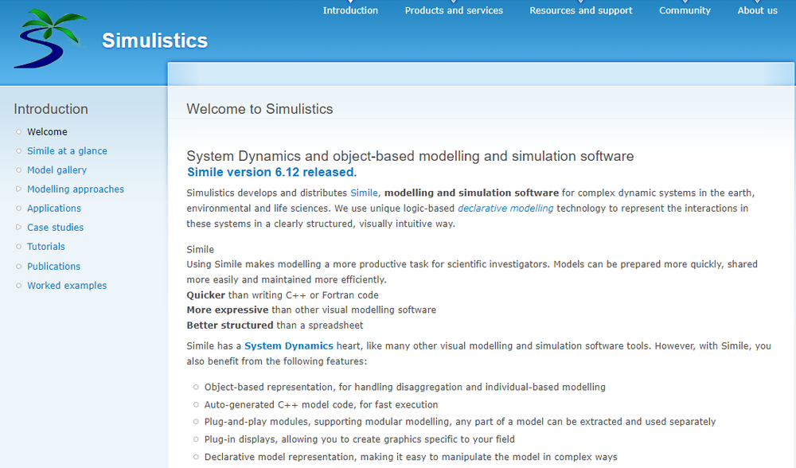The image size is (796, 468).
Task: Open Simile at a glance page
Action: [x=67, y=150]
